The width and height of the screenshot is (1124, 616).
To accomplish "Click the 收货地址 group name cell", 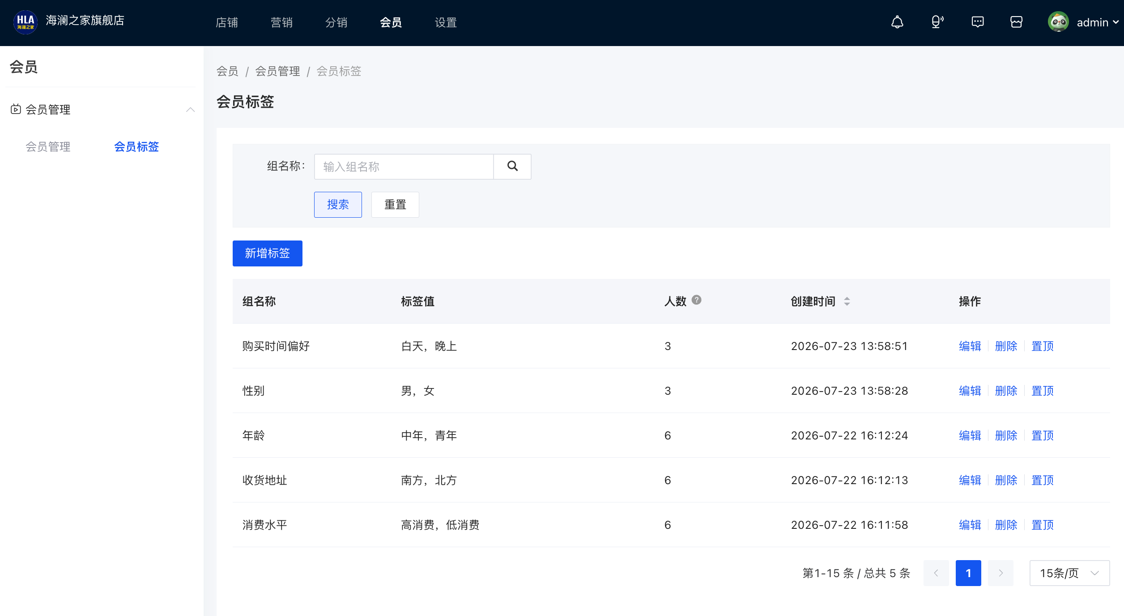I will pos(264,480).
